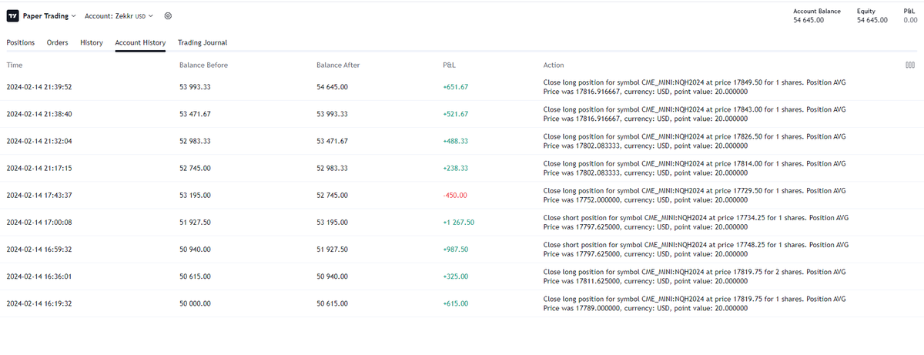924x355 pixels.
Task: Click the +987.50 P&L value
Action: (455, 250)
